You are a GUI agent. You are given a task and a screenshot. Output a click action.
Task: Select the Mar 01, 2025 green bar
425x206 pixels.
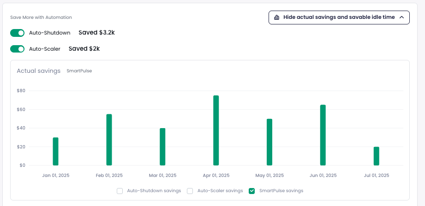(x=162, y=147)
